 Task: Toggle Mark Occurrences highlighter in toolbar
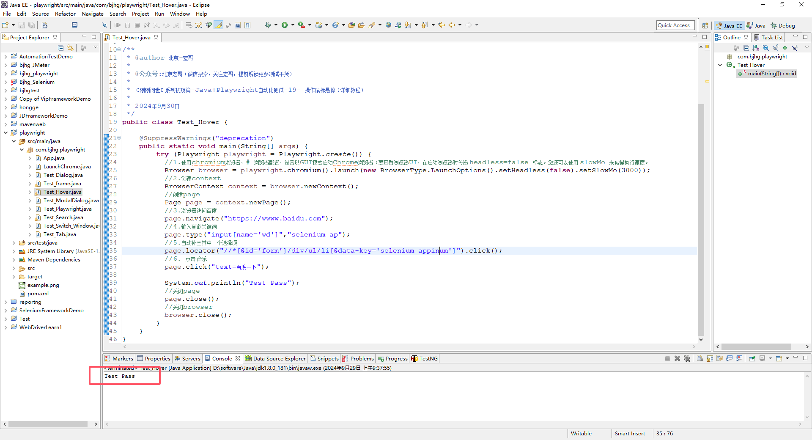(x=219, y=25)
